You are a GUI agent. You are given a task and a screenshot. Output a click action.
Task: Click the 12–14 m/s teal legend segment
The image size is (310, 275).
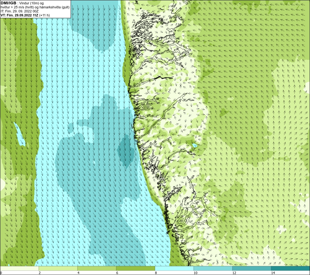click(252, 268)
